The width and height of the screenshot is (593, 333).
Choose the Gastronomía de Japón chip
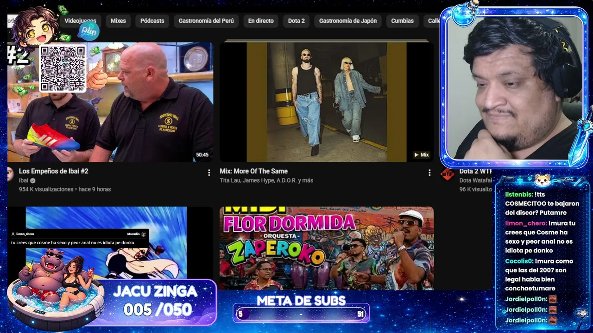click(348, 21)
